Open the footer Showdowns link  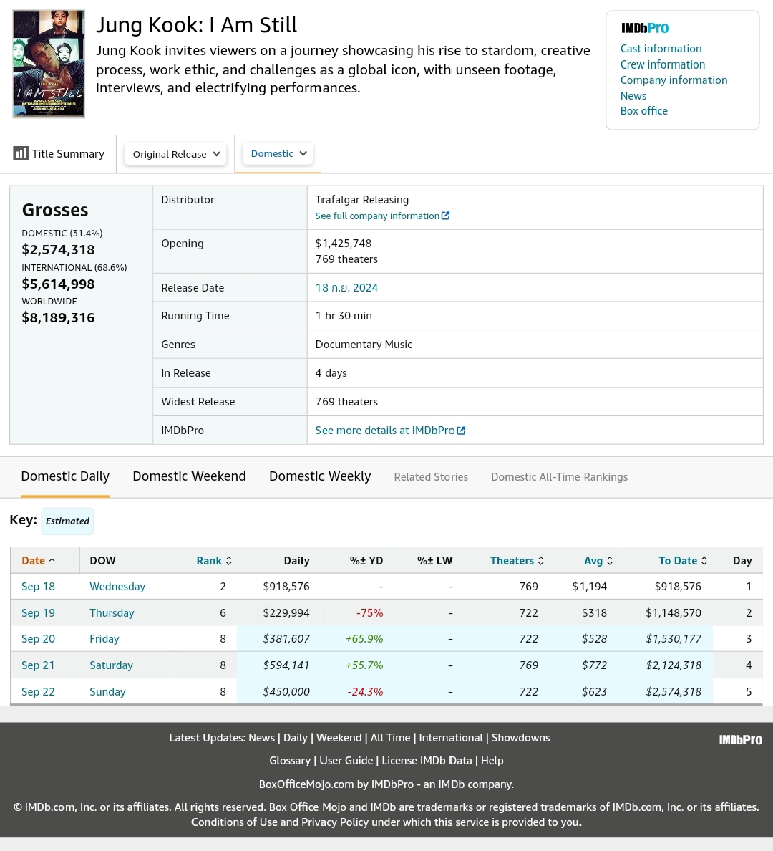521,738
